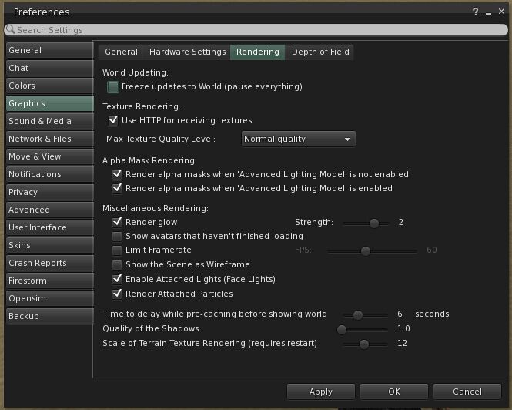Open the Chat preferences category
The width and height of the screenshot is (512, 410).
coord(49,68)
